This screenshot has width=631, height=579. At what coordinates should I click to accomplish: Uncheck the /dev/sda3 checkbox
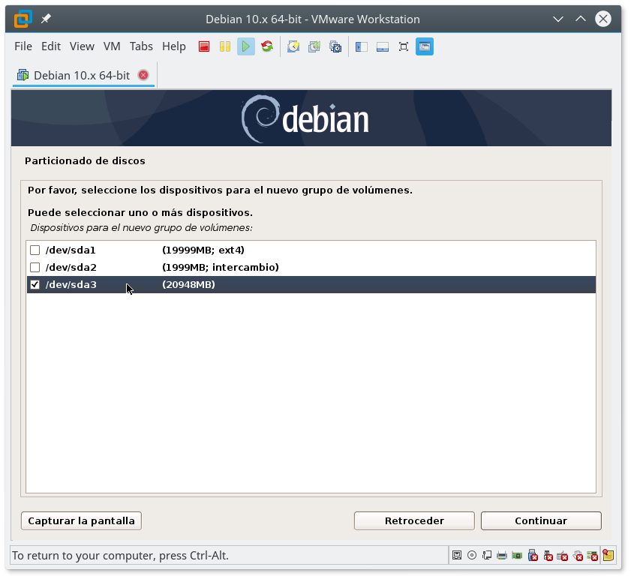pyautogui.click(x=35, y=285)
